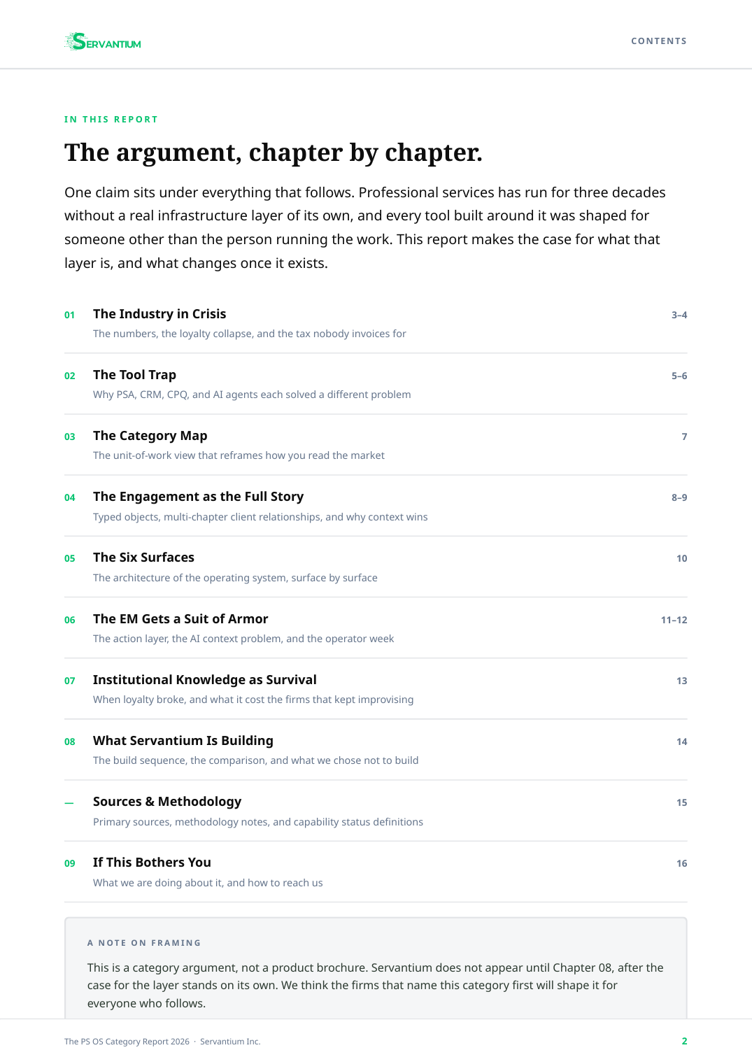
Task: Click page range 8–9
Action: coord(679,498)
